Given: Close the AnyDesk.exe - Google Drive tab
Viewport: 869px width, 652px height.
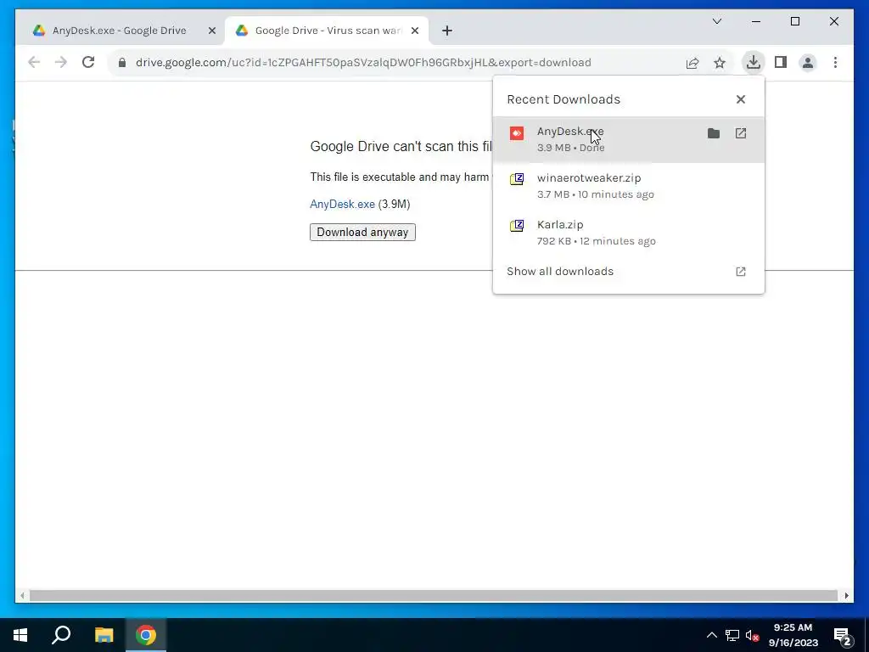Looking at the screenshot, I should point(211,31).
